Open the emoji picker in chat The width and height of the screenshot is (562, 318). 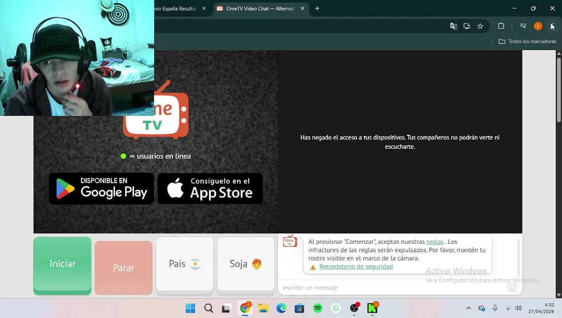pyautogui.click(x=512, y=288)
